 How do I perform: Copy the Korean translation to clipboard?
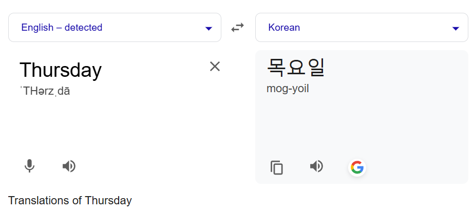277,167
